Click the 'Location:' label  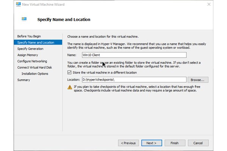73,80
